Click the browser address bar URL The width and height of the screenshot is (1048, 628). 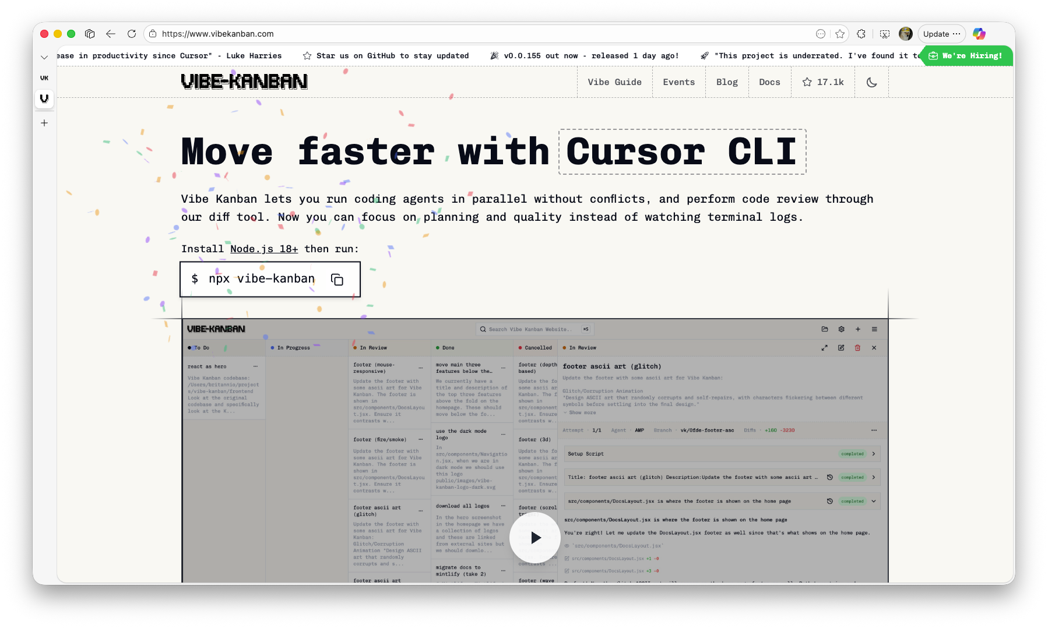(218, 34)
